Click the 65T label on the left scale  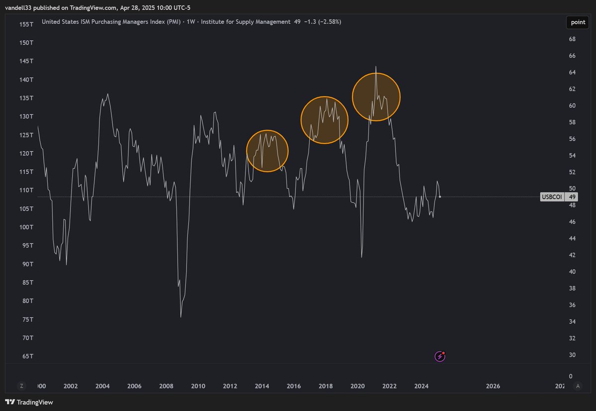(x=28, y=356)
